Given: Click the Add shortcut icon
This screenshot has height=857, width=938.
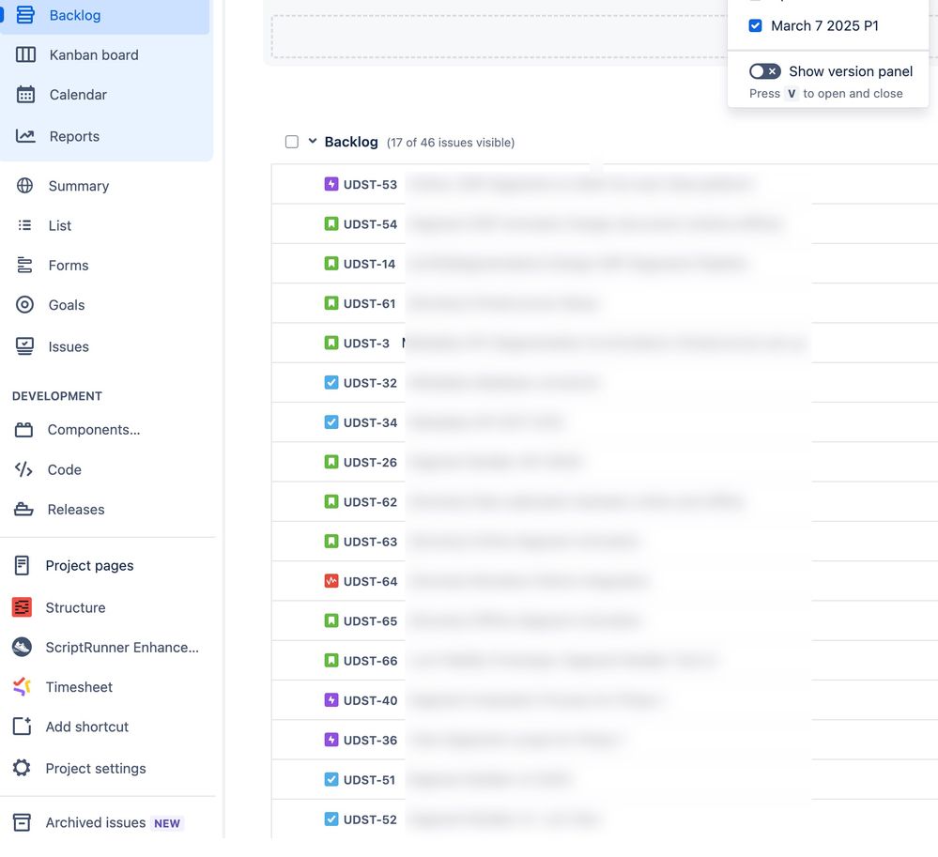Looking at the screenshot, I should coord(23,726).
